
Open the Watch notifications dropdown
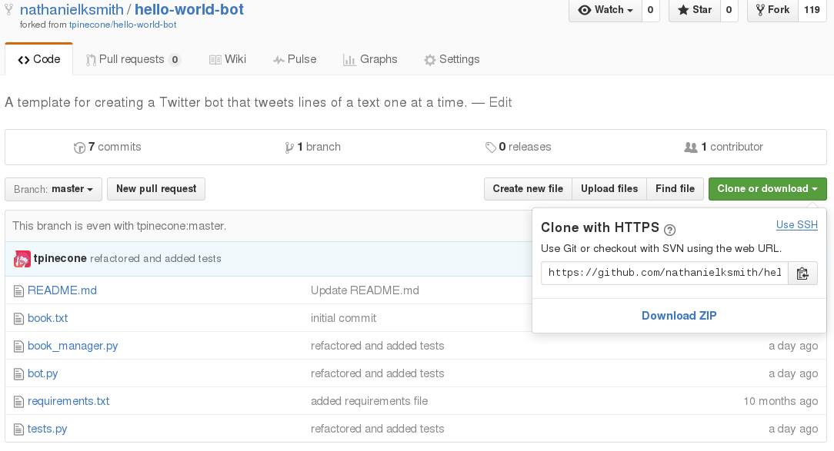606,10
